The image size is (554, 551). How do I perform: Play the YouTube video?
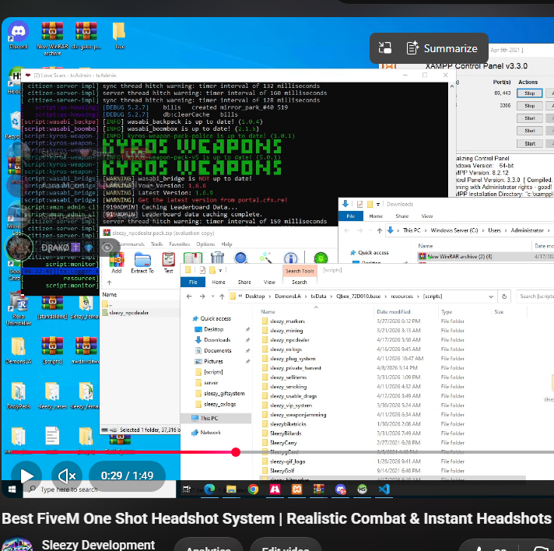[x=26, y=476]
